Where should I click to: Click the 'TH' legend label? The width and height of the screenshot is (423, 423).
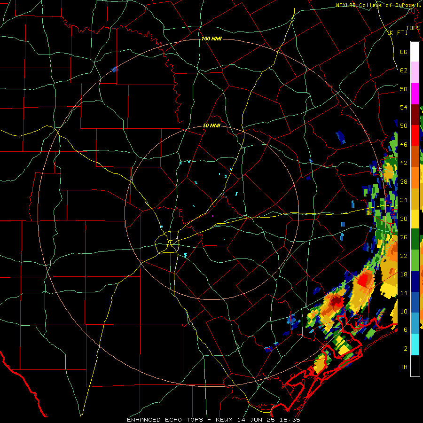click(x=404, y=367)
